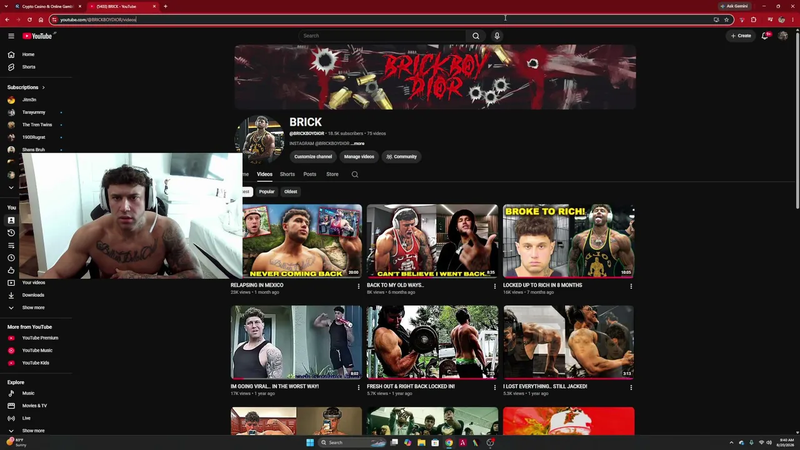The image size is (800, 450).
Task: Open the YouTube account avatar menu
Action: [783, 36]
